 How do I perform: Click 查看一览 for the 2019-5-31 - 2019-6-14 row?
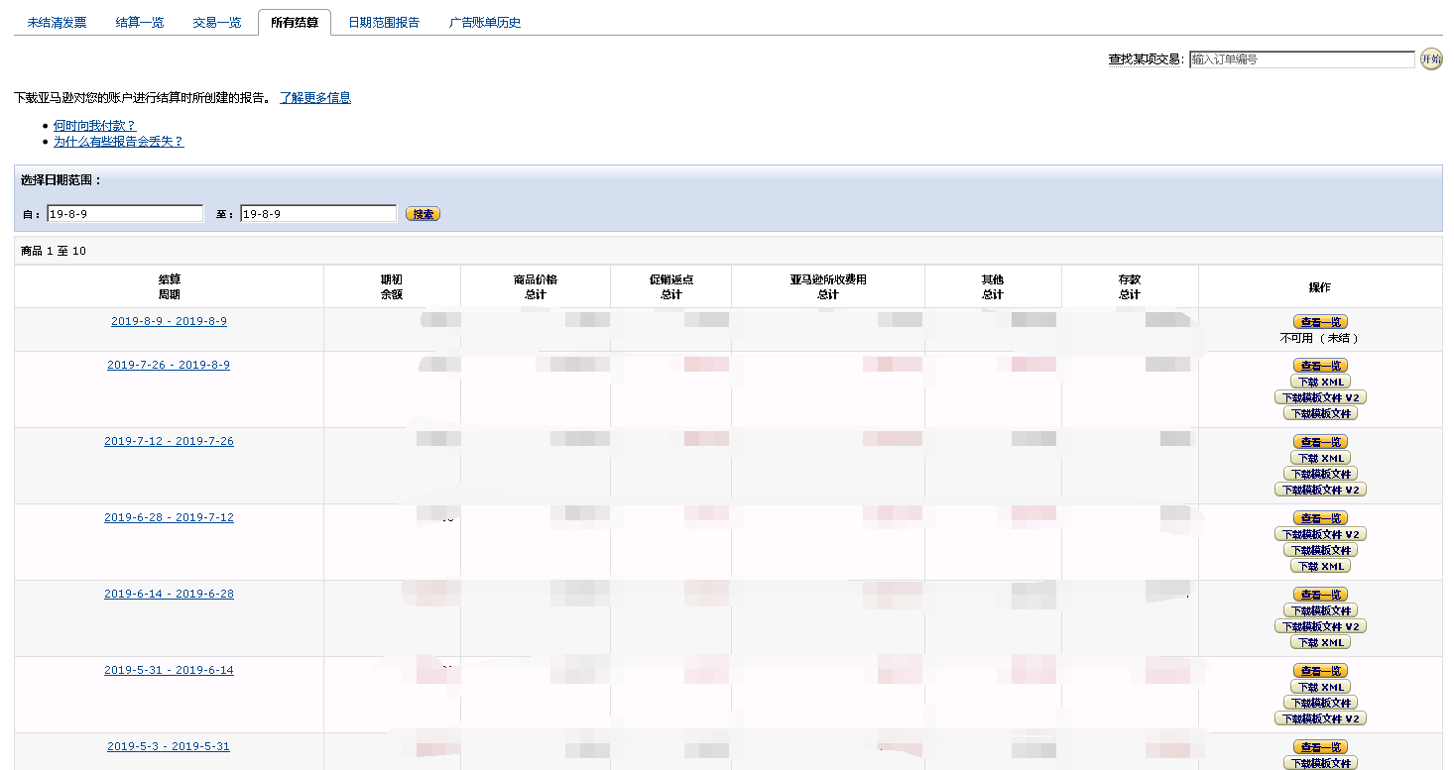click(x=1320, y=671)
